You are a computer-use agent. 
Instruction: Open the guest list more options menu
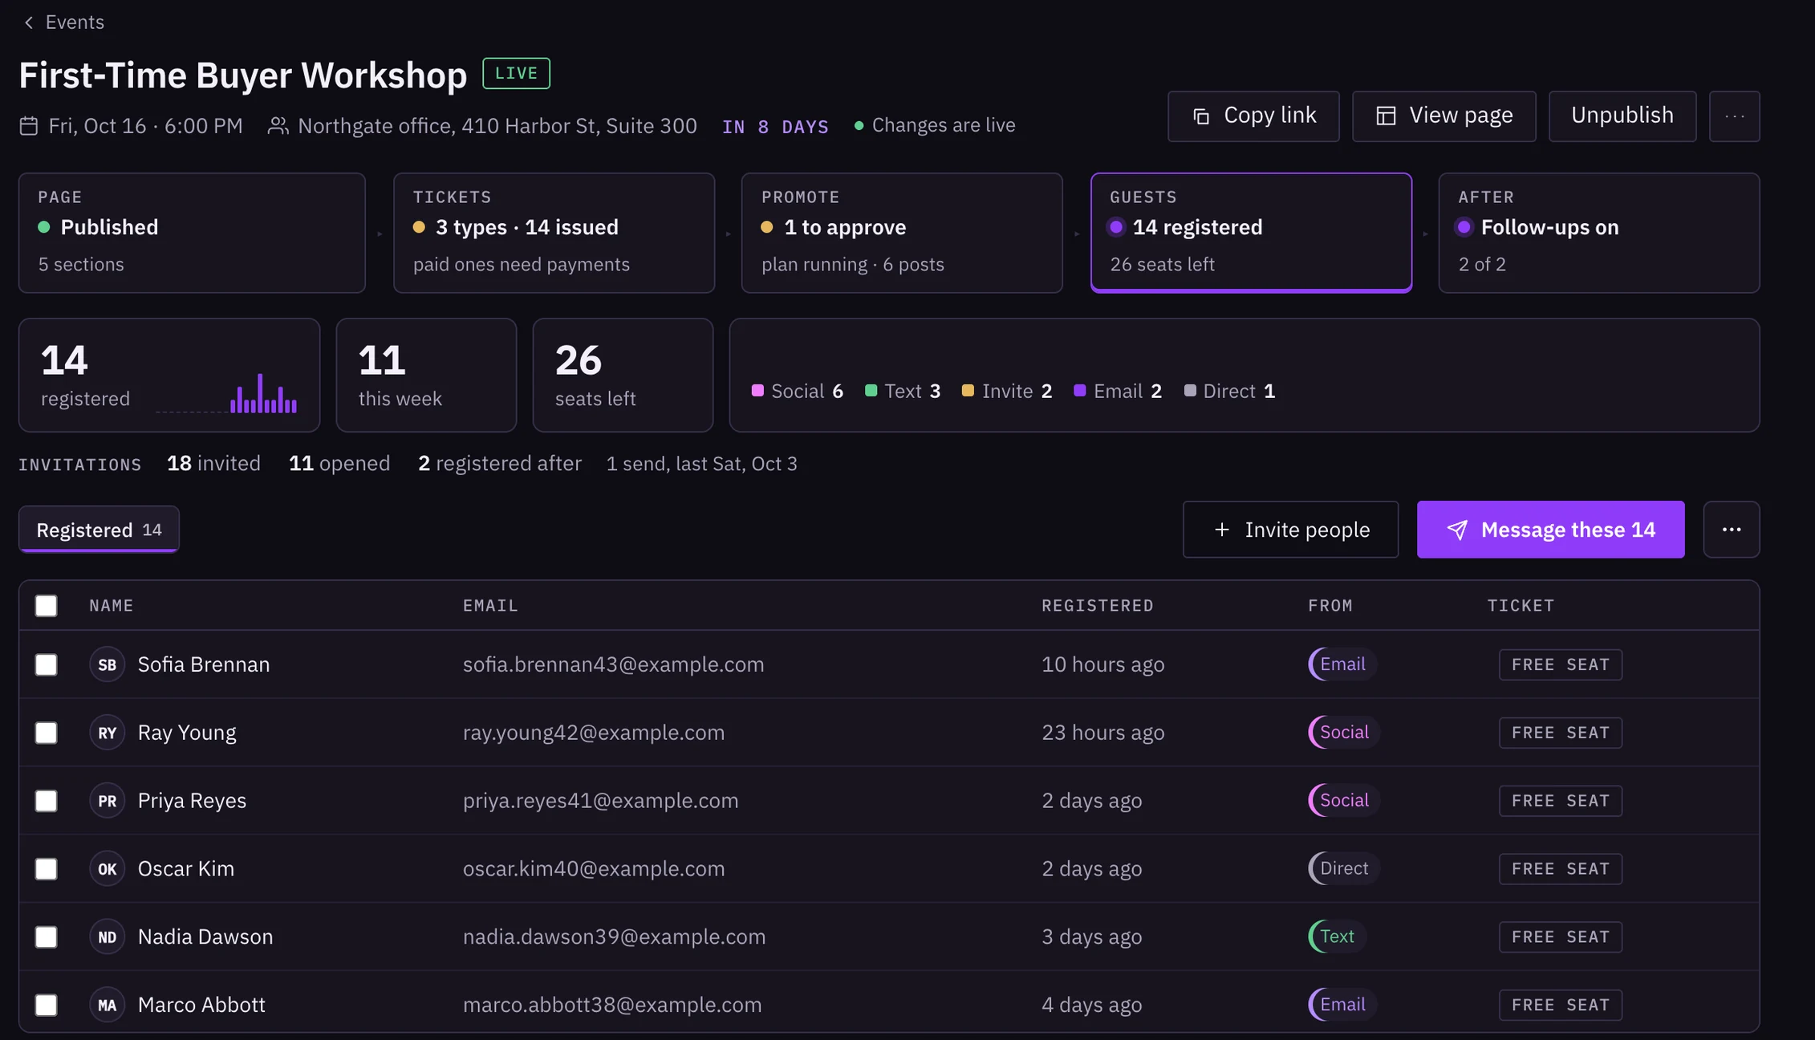point(1731,530)
